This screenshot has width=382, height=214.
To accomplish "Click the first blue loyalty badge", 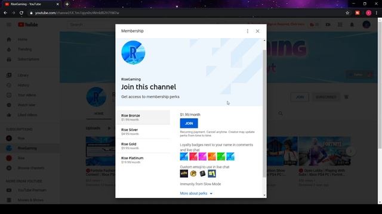I will coord(184,156).
